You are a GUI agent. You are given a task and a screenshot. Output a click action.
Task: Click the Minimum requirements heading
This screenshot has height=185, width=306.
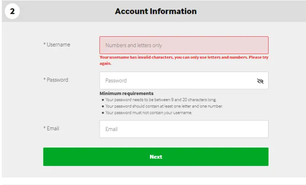click(126, 93)
